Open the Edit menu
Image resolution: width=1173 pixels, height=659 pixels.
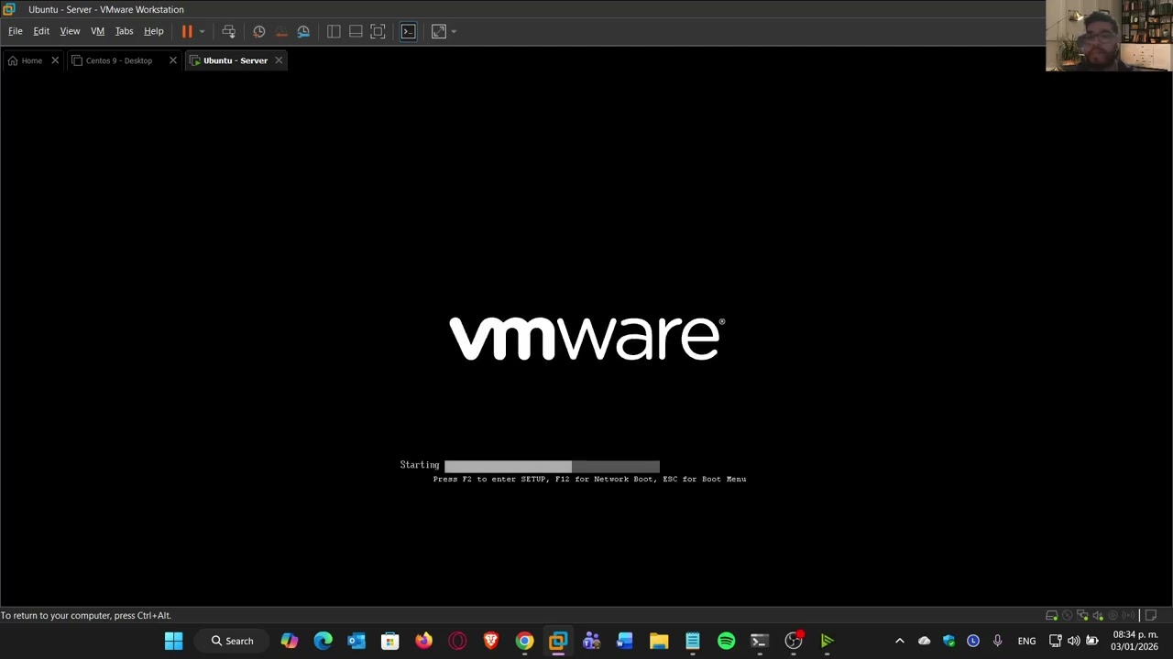(41, 31)
